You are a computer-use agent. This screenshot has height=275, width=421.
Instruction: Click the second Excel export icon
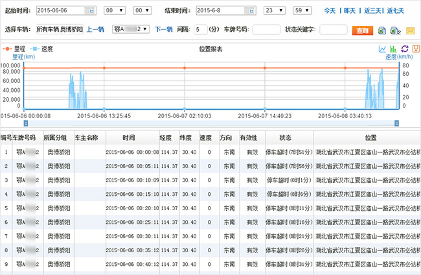click(395, 30)
